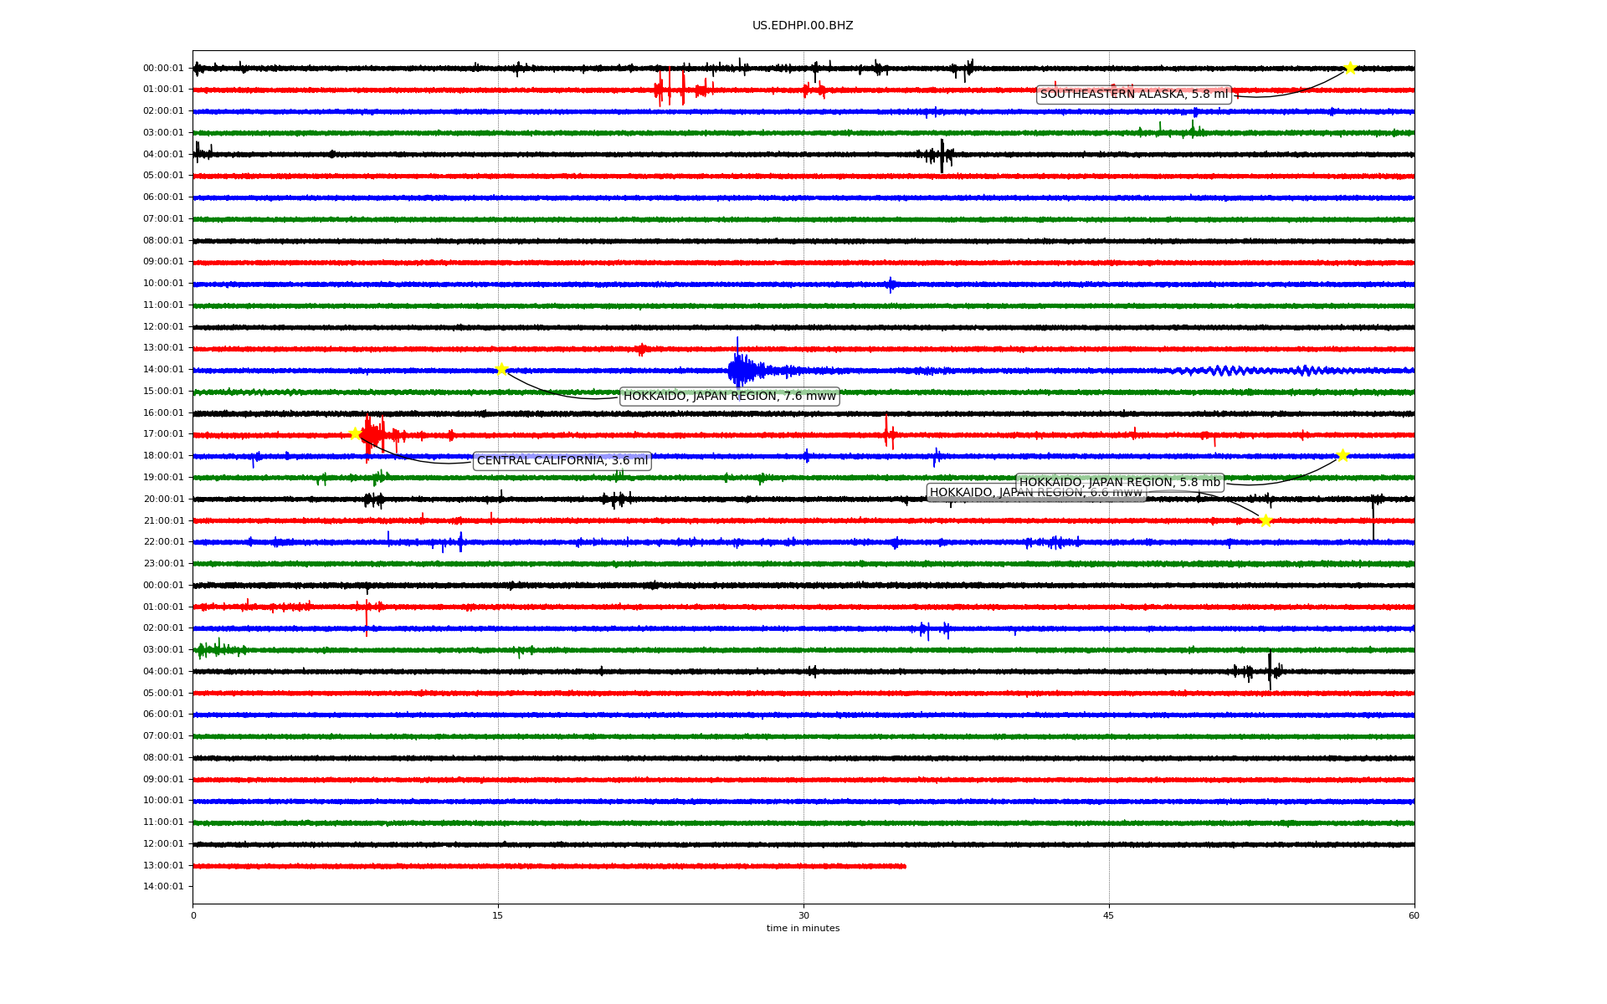The height and width of the screenshot is (1004, 1607).
Task: Click the 45 tick label on the x-axis
Action: click(x=1109, y=915)
